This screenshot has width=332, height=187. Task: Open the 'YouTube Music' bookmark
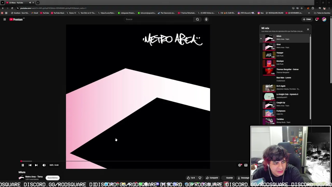[x=58, y=13]
